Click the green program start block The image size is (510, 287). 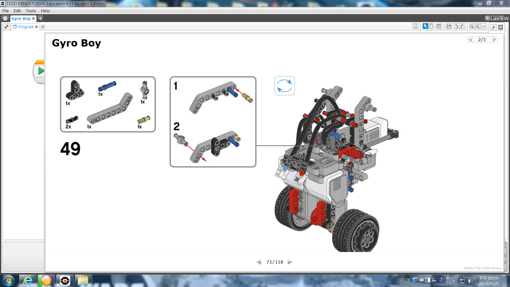point(39,71)
